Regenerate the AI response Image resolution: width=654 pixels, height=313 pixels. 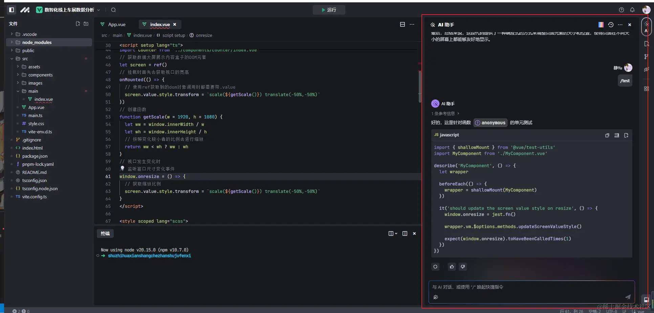(435, 267)
